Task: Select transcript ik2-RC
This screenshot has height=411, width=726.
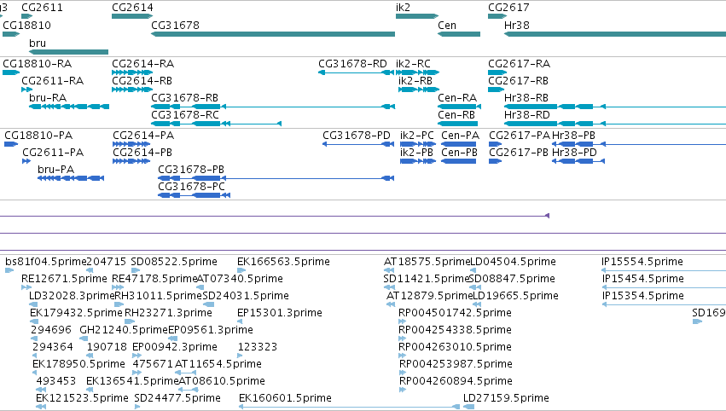Action: tap(418, 72)
